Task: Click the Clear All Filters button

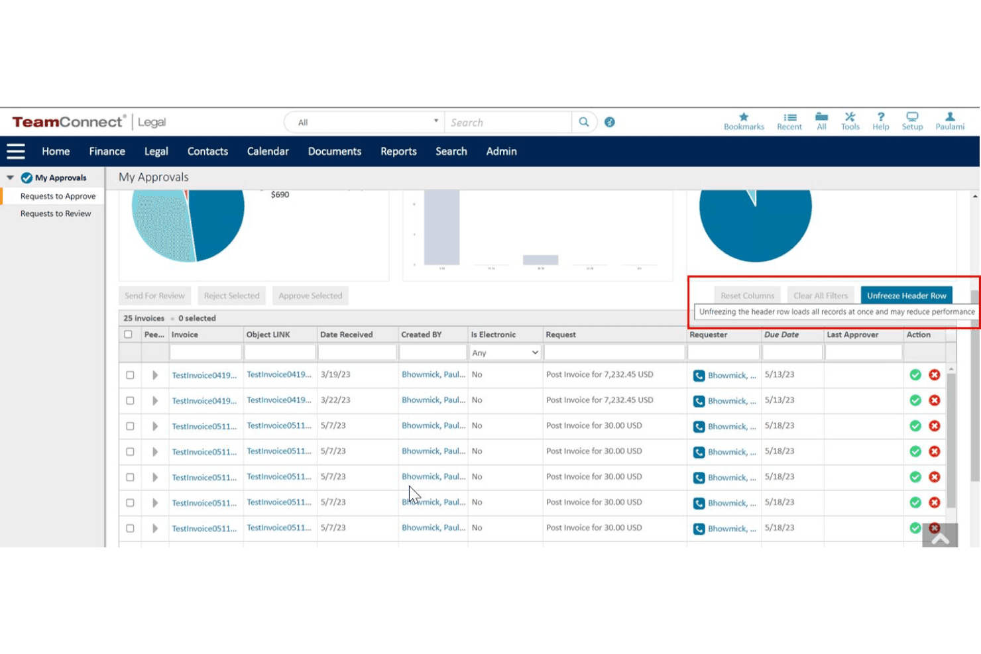Action: 821,296
